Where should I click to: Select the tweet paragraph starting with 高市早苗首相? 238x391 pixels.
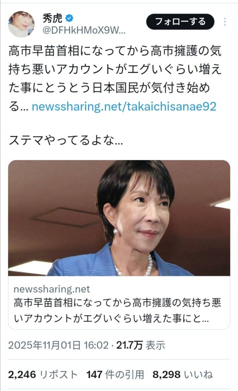tap(115, 79)
